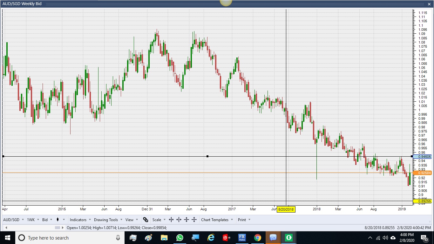The width and height of the screenshot is (434, 244).
Task: Open the Print menu
Action: point(244,220)
